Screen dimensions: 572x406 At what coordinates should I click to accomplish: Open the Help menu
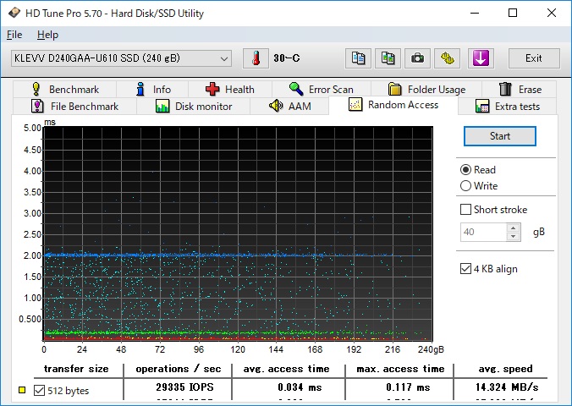47,35
